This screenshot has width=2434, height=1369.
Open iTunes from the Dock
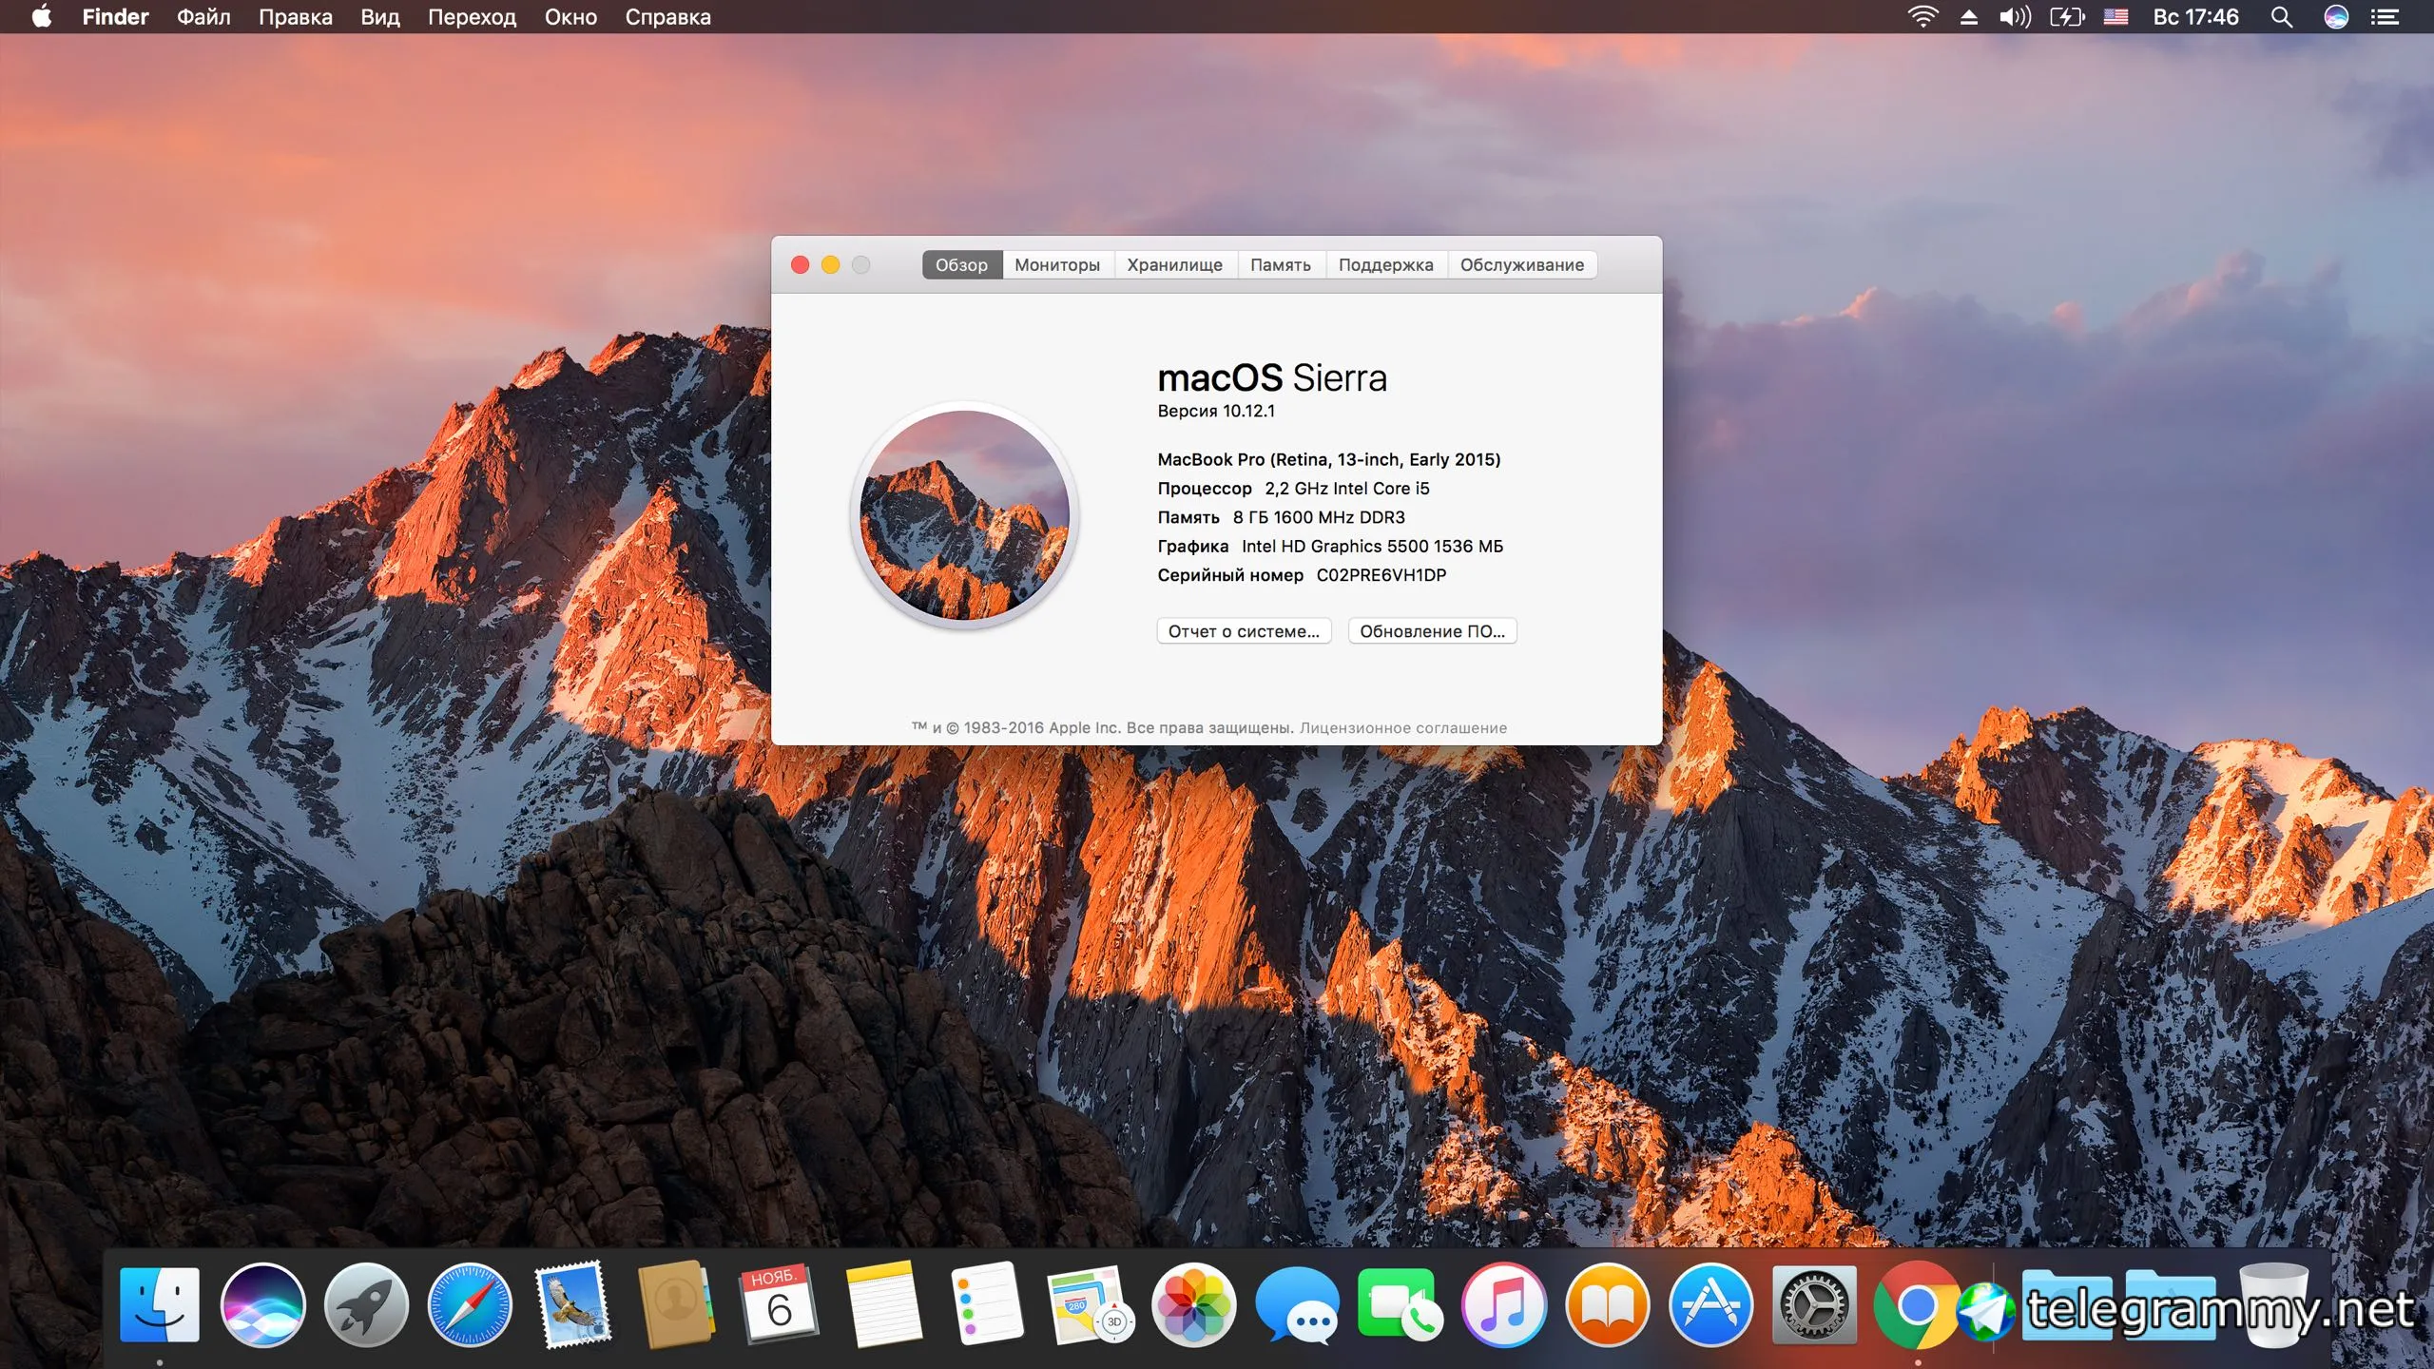[x=1503, y=1305]
